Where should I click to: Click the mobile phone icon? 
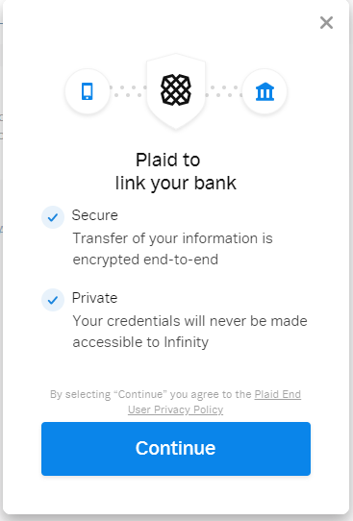88,91
